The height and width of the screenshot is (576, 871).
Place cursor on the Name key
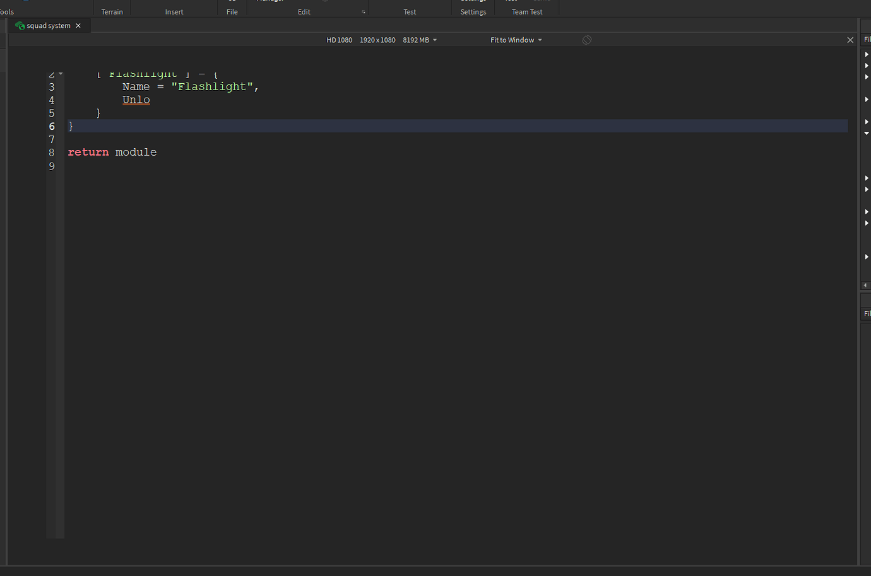click(x=136, y=86)
